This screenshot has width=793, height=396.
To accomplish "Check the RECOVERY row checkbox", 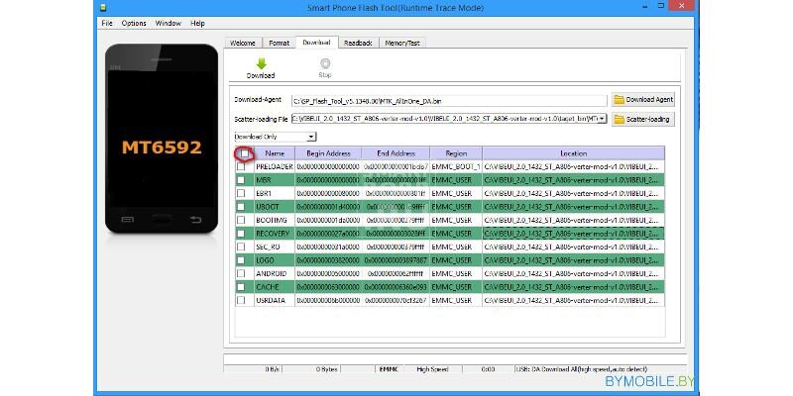I will (x=241, y=234).
